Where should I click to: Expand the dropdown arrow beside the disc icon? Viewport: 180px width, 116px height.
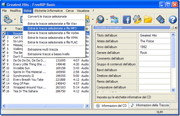(x=92, y=19)
